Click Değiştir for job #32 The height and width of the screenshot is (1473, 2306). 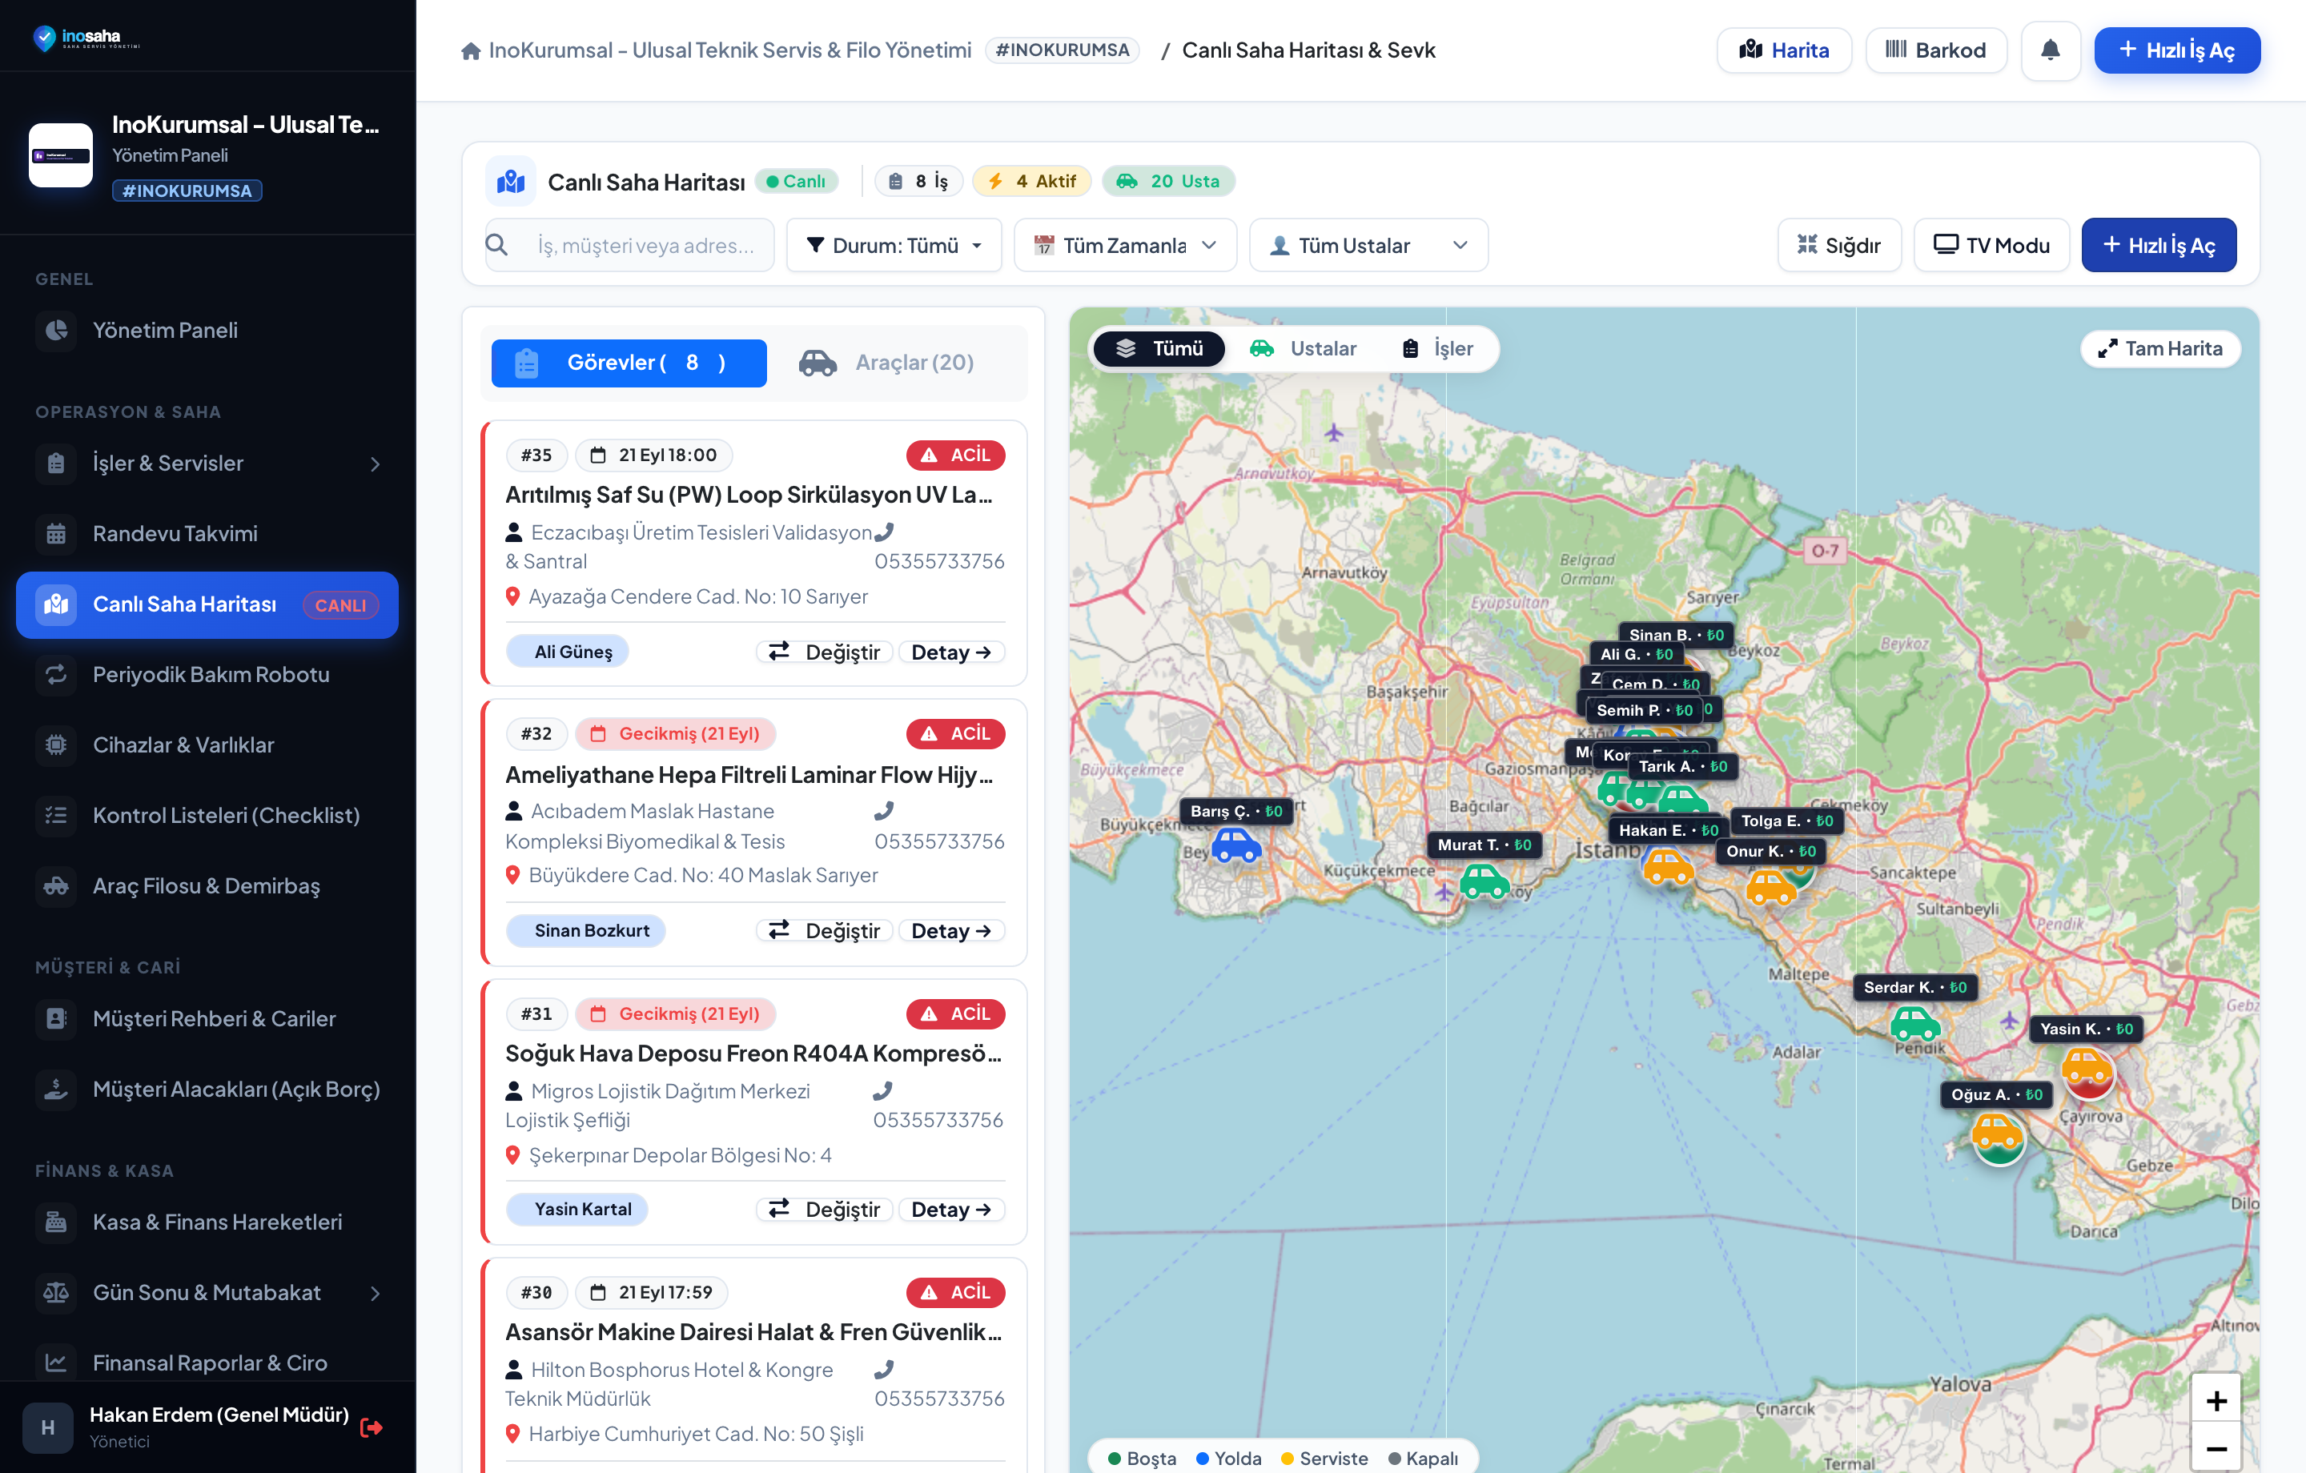click(x=824, y=931)
